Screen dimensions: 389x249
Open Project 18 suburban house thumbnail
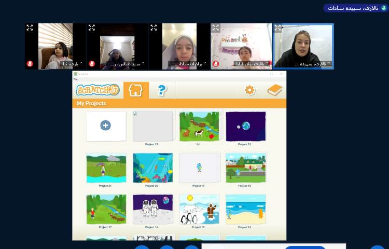246,168
